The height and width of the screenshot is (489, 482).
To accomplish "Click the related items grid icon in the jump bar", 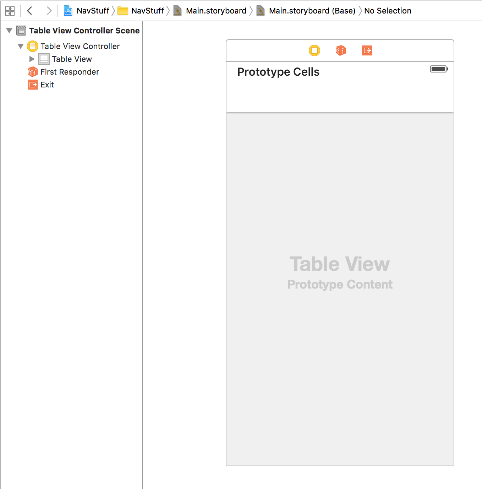I will tap(10, 11).
